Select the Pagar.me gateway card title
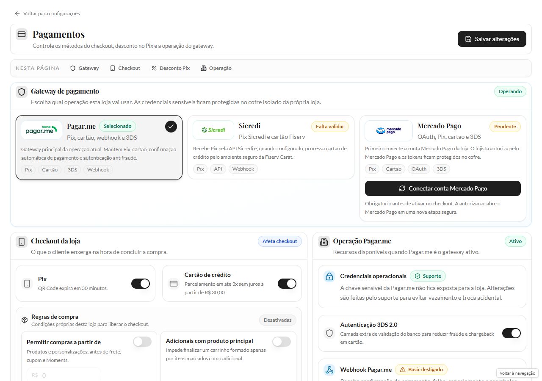This screenshot has width=542, height=381. click(x=81, y=126)
